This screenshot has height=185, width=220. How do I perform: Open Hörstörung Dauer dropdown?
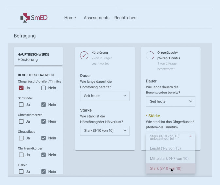point(105,96)
